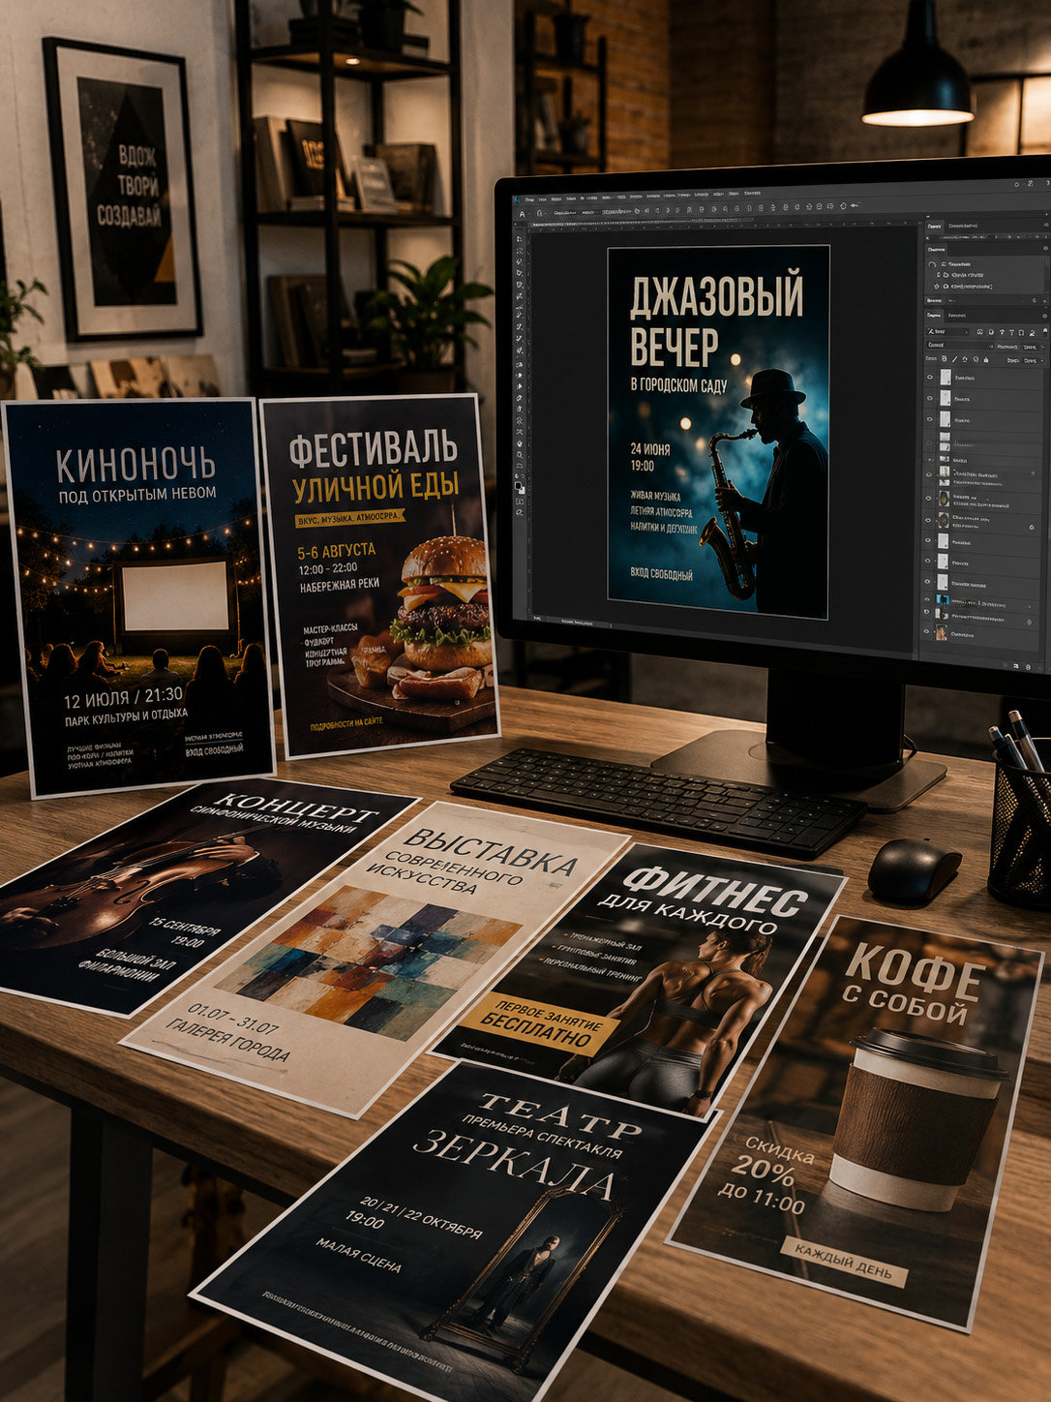Toggle eye icon of second layer from top
The image size is (1051, 1402).
(x=930, y=398)
